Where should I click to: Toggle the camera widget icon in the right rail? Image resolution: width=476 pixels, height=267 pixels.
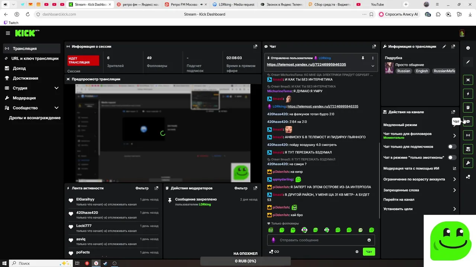coord(468,149)
